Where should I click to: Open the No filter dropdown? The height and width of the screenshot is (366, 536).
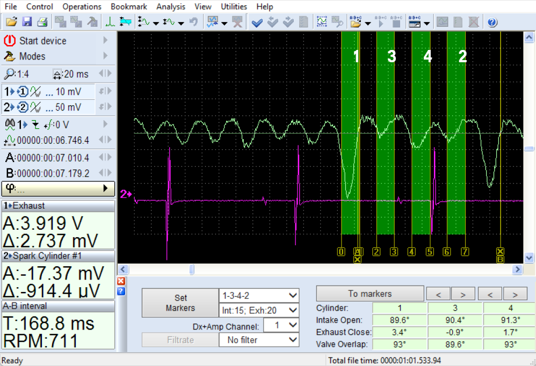point(293,340)
